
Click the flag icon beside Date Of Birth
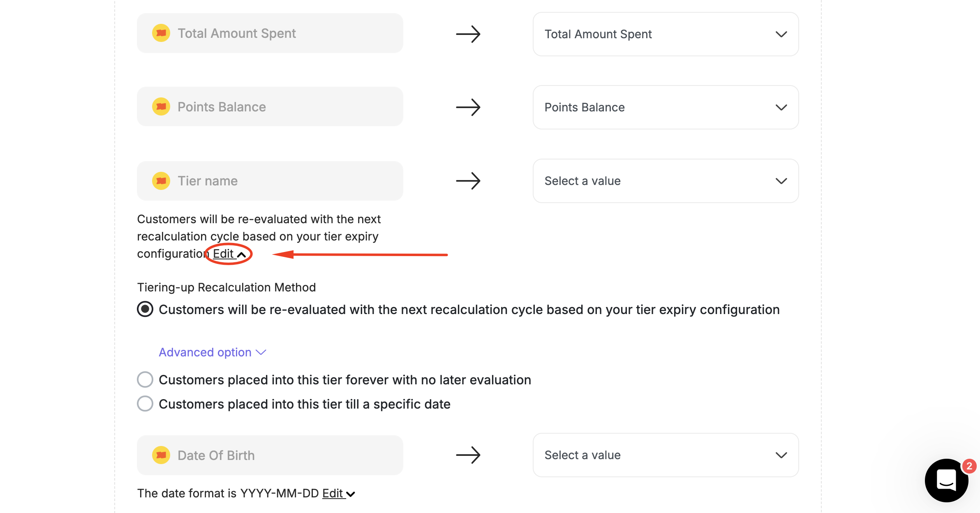[x=162, y=455]
